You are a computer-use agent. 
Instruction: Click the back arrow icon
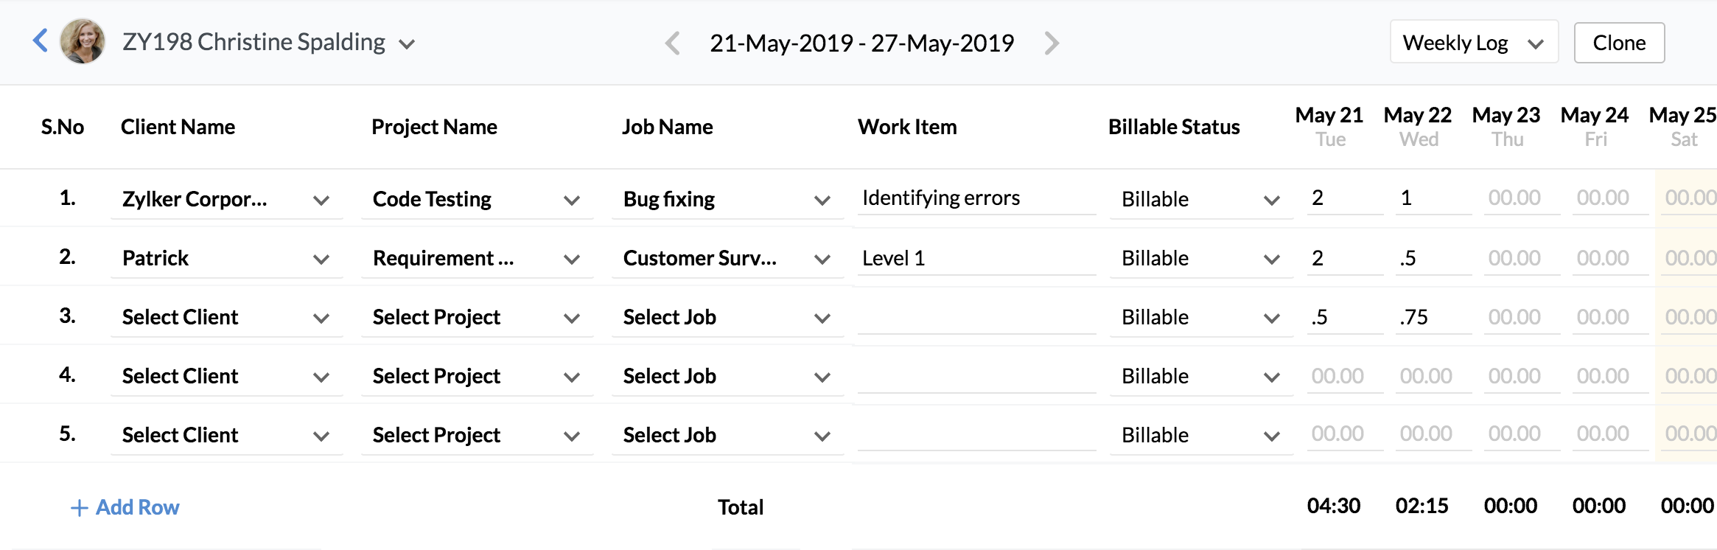coord(41,41)
